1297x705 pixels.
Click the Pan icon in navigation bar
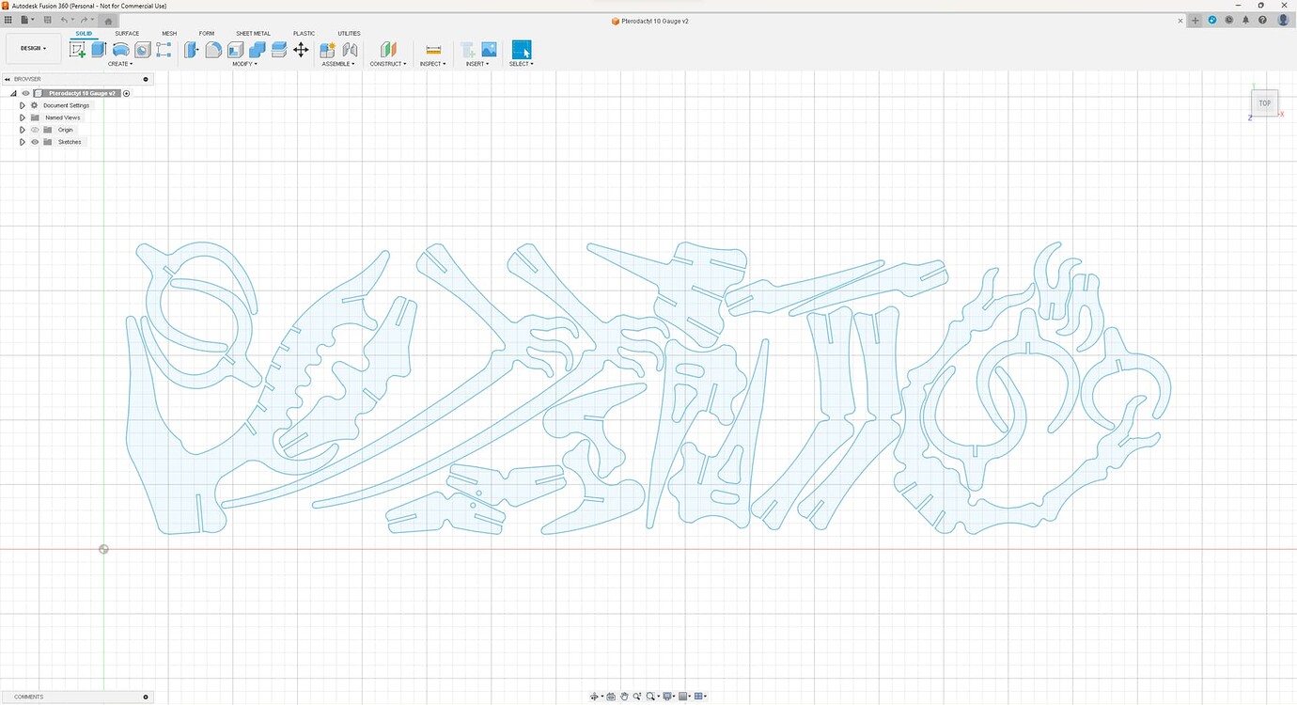click(x=624, y=696)
